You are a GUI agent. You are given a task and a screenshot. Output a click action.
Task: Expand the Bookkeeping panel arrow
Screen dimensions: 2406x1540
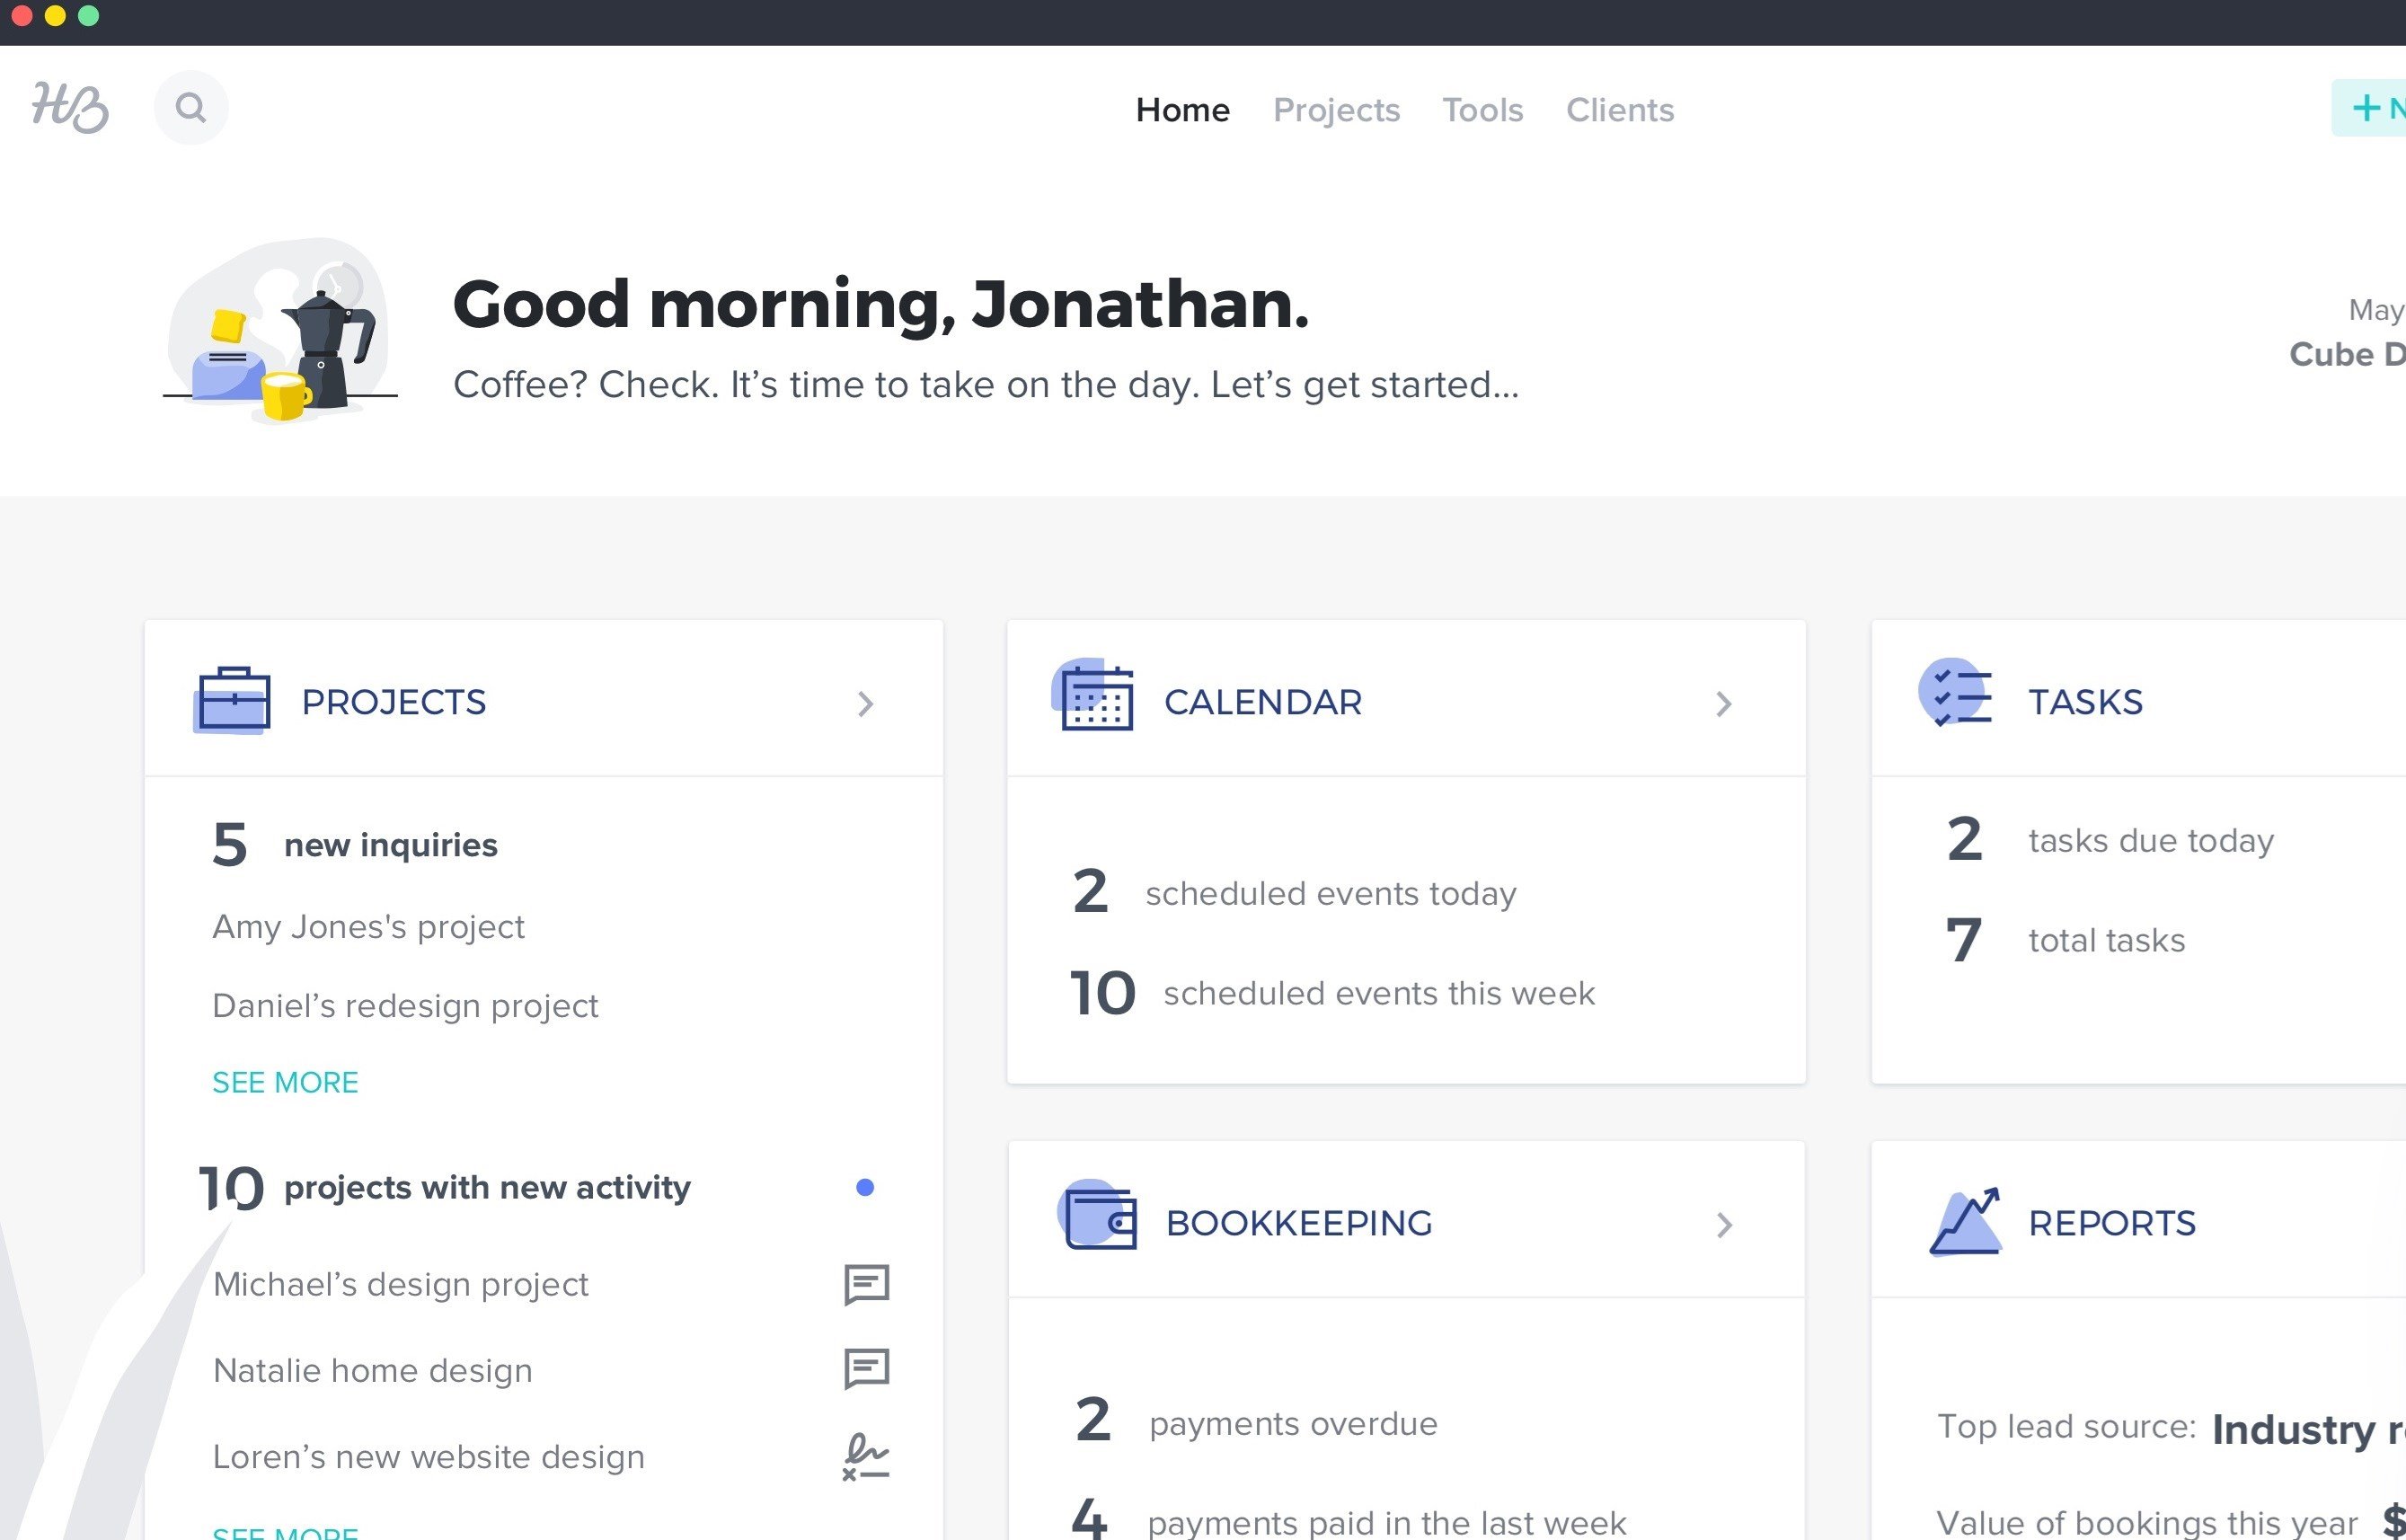(1726, 1225)
